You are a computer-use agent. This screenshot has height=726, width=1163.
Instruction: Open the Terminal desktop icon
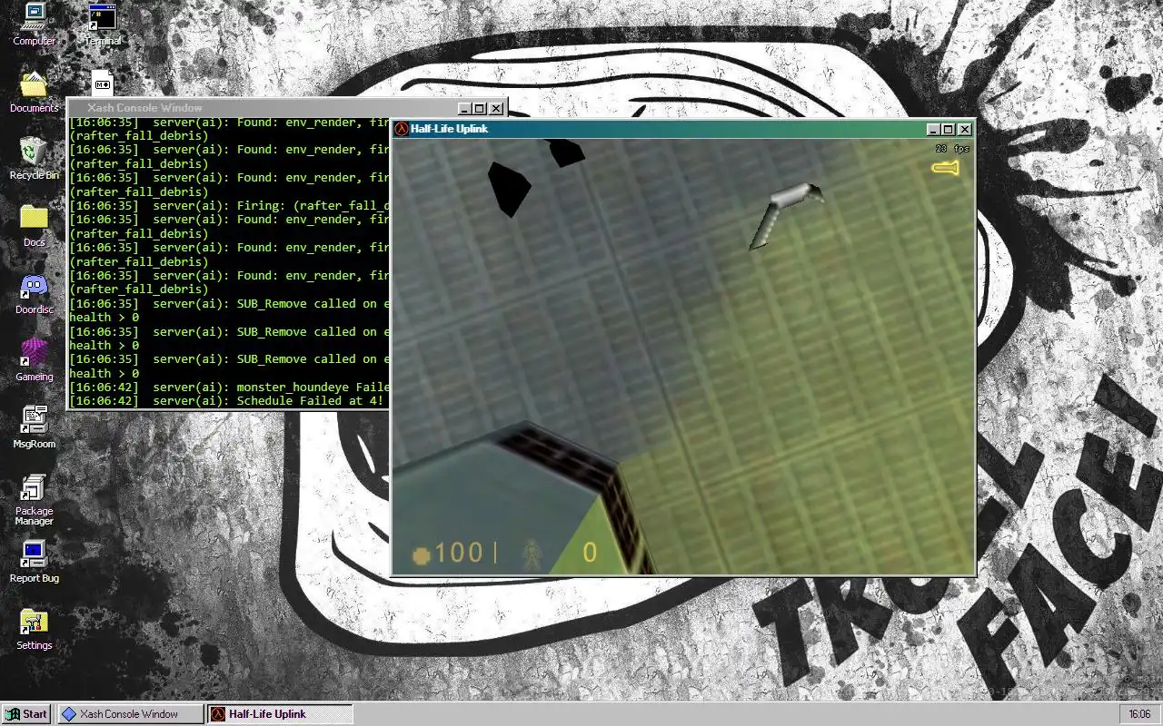[103, 24]
